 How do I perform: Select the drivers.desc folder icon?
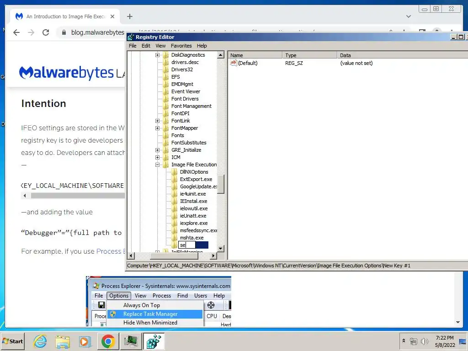165,62
